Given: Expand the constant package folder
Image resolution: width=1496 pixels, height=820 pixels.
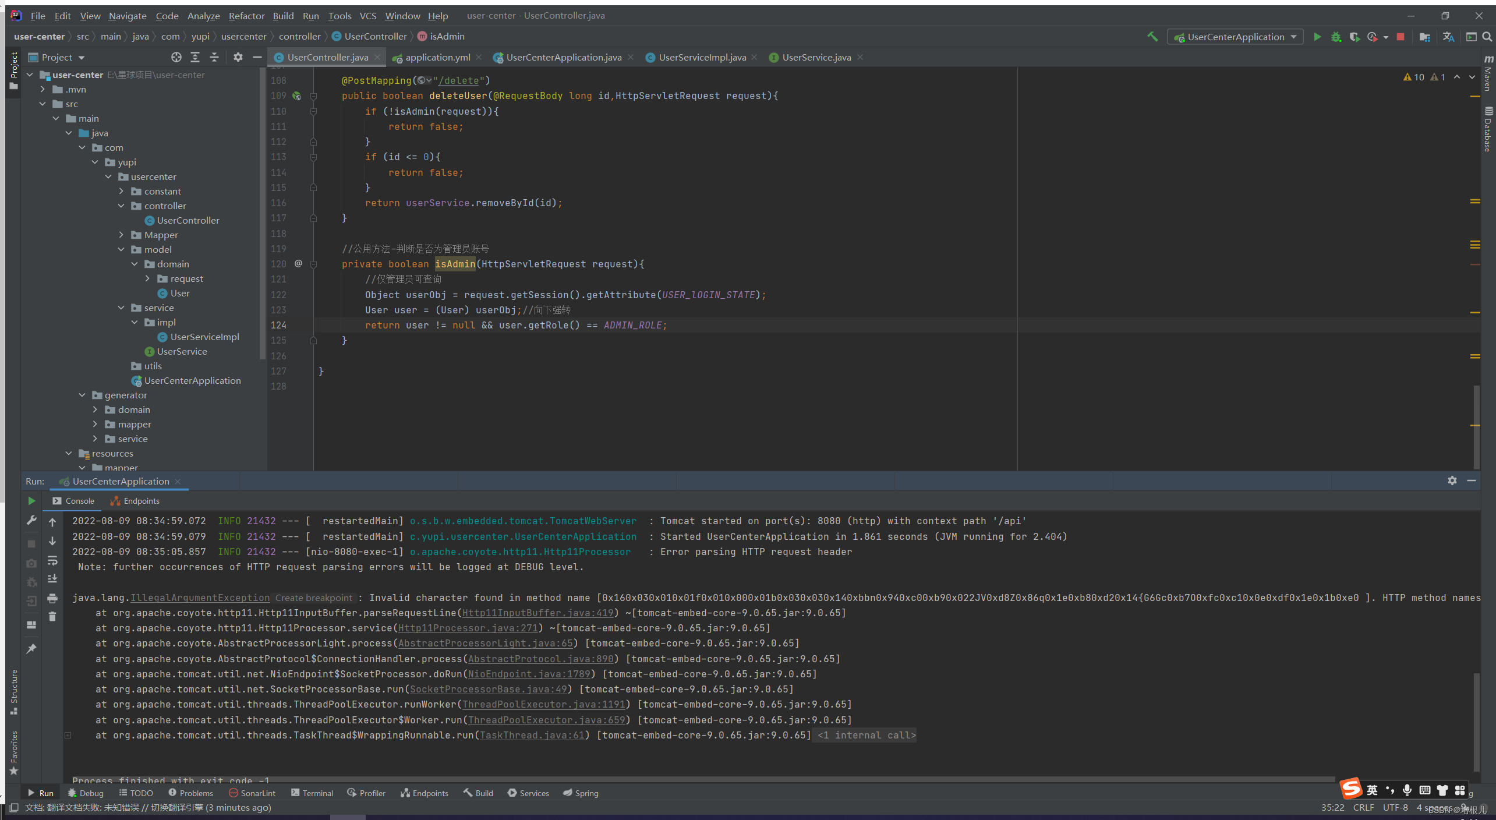Looking at the screenshot, I should point(121,191).
